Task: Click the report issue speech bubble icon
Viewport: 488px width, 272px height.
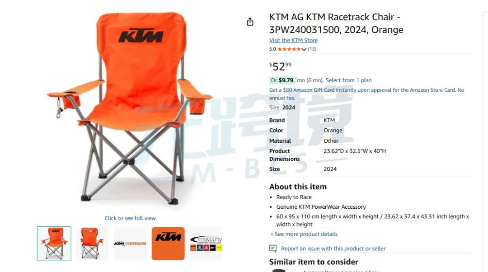Action: tap(272, 249)
